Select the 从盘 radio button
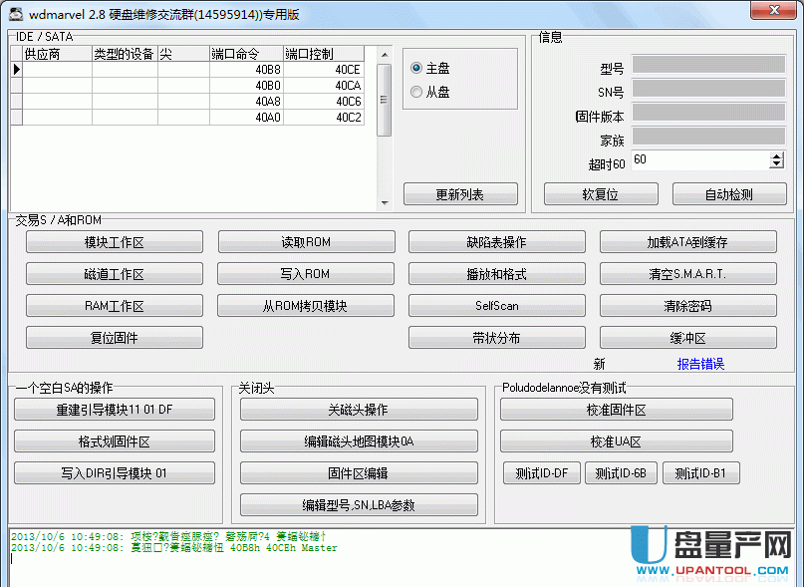This screenshot has height=587, width=804. point(416,92)
